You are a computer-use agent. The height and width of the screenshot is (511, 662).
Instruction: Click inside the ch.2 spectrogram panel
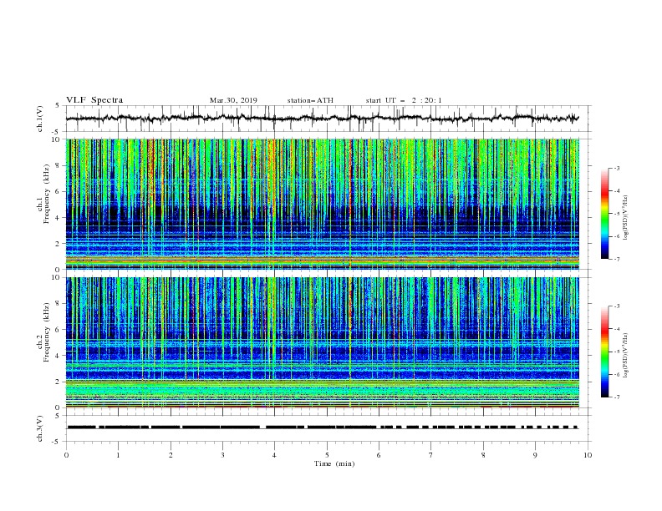click(323, 342)
